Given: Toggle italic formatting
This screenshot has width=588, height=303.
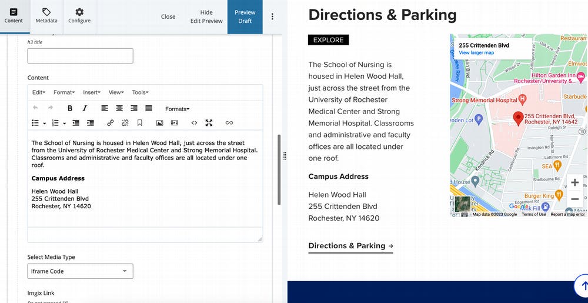Looking at the screenshot, I should coord(85,108).
